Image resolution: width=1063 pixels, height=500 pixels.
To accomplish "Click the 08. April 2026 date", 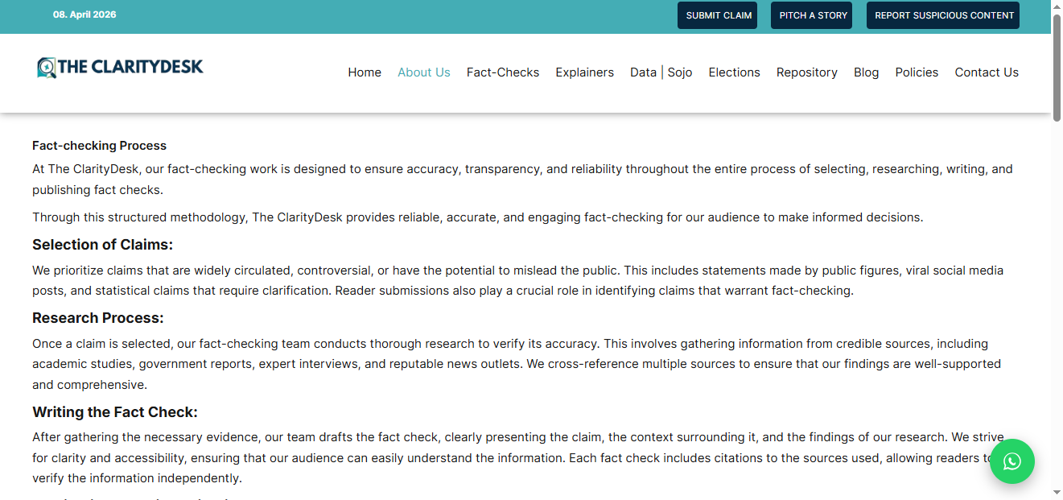I will coord(84,14).
